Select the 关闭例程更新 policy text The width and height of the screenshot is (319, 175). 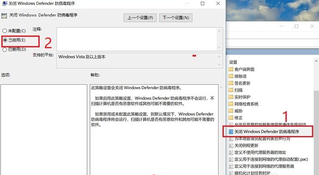[x=246, y=146]
